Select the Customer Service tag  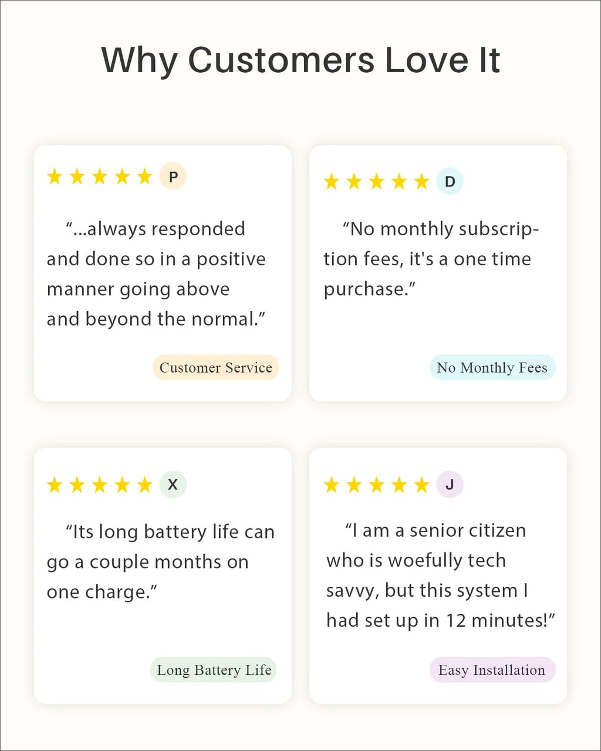point(216,367)
